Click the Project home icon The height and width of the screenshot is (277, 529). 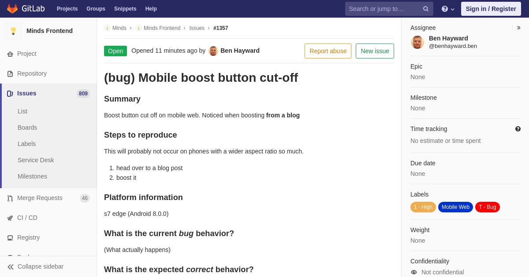coord(10,54)
